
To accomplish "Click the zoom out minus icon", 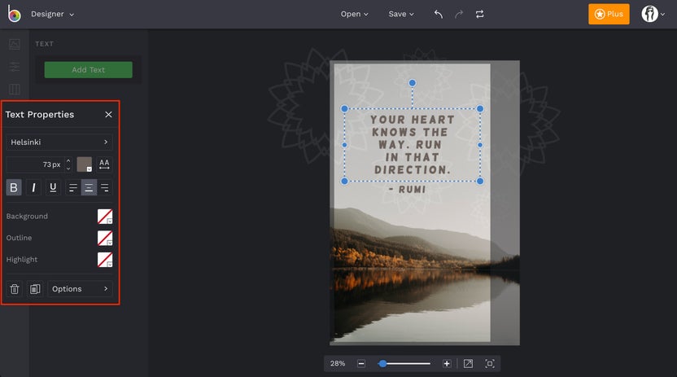I will point(361,363).
